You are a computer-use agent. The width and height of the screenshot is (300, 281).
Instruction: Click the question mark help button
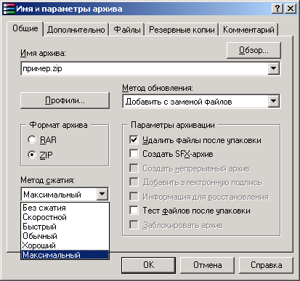point(277,9)
